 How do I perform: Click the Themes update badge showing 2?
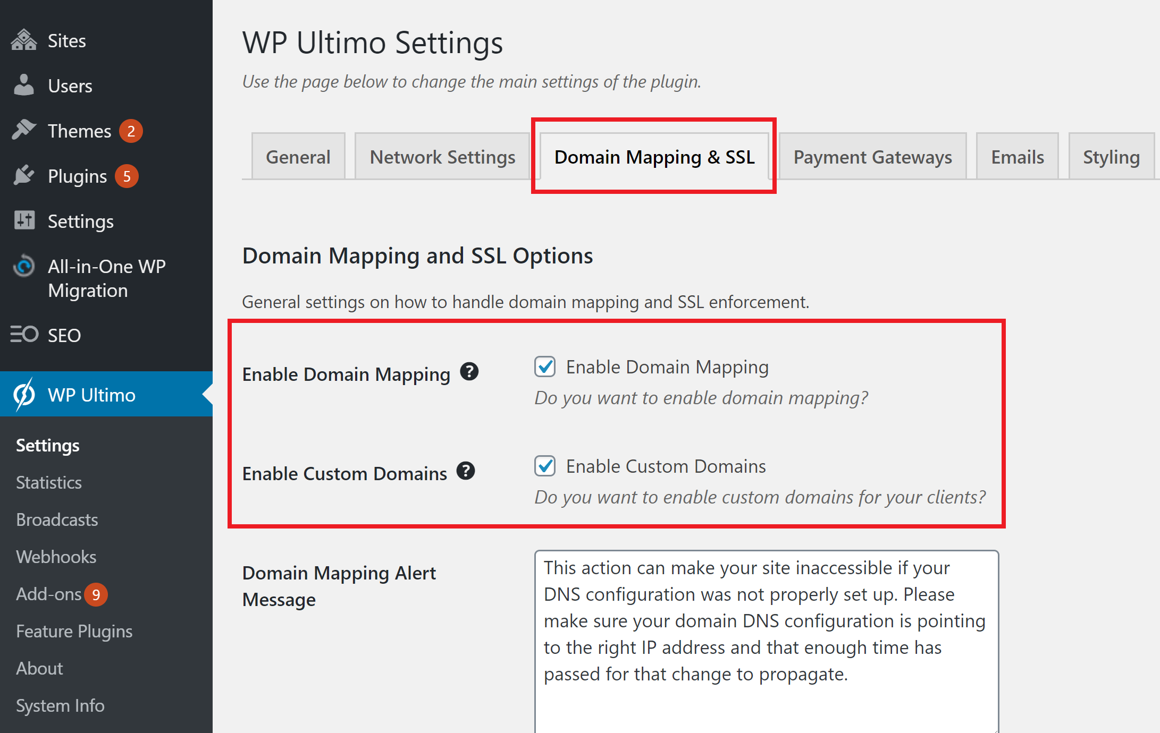pyautogui.click(x=131, y=131)
